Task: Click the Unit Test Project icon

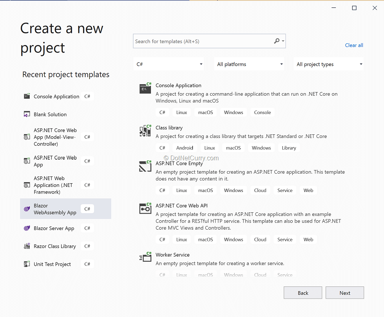Action: 27,264
